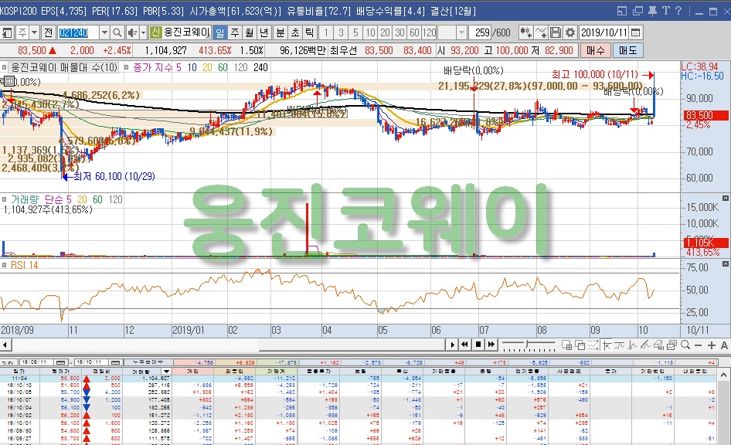Click the plus zoom-in icon on chart toolbar

[711, 345]
